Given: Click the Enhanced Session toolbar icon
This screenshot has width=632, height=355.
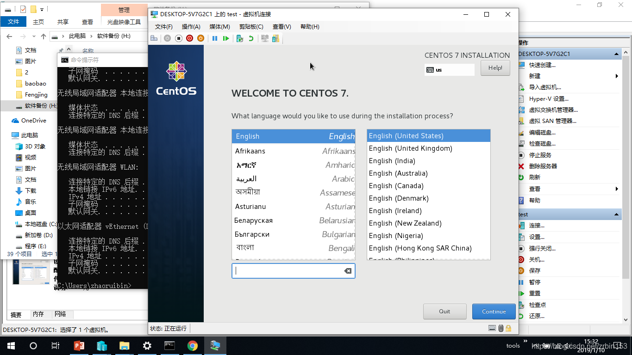Looking at the screenshot, I should [265, 38].
